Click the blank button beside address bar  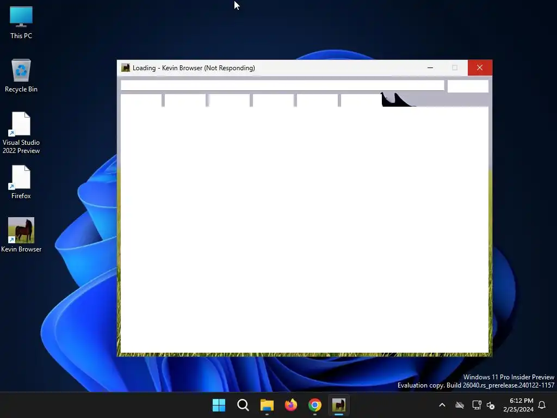468,86
